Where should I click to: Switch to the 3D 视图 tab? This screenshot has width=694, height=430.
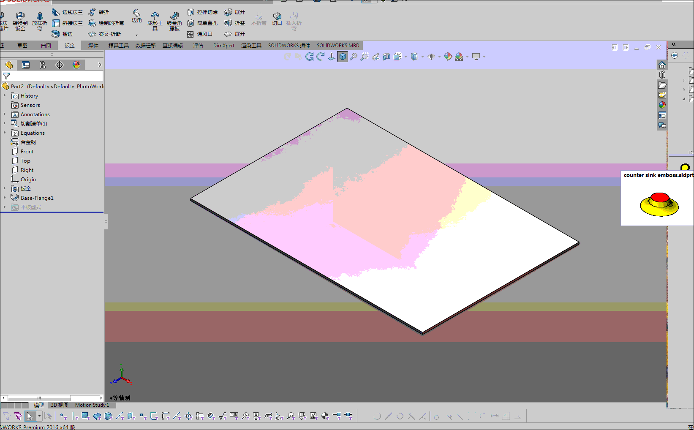pos(60,405)
